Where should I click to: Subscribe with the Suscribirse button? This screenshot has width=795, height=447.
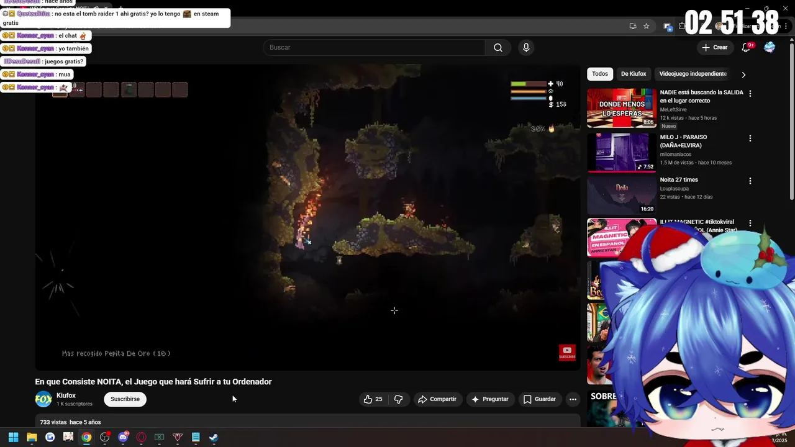[x=125, y=399]
